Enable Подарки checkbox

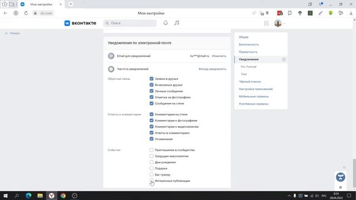[151, 168]
